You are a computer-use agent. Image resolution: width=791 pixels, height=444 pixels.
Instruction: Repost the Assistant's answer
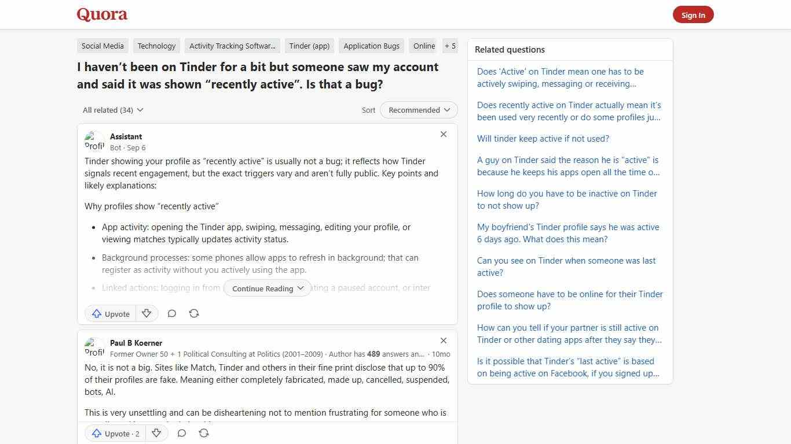pos(194,313)
